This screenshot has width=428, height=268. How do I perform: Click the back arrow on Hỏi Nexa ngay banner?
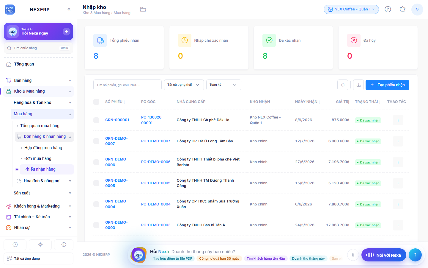click(67, 31)
